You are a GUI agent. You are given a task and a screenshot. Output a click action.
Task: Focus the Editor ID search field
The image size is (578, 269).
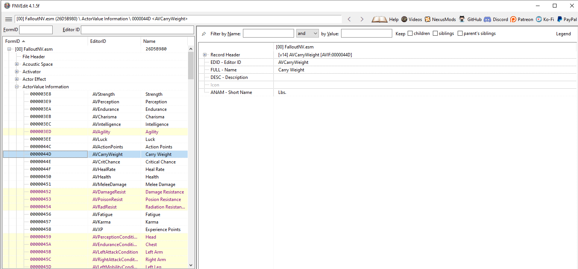point(137,30)
